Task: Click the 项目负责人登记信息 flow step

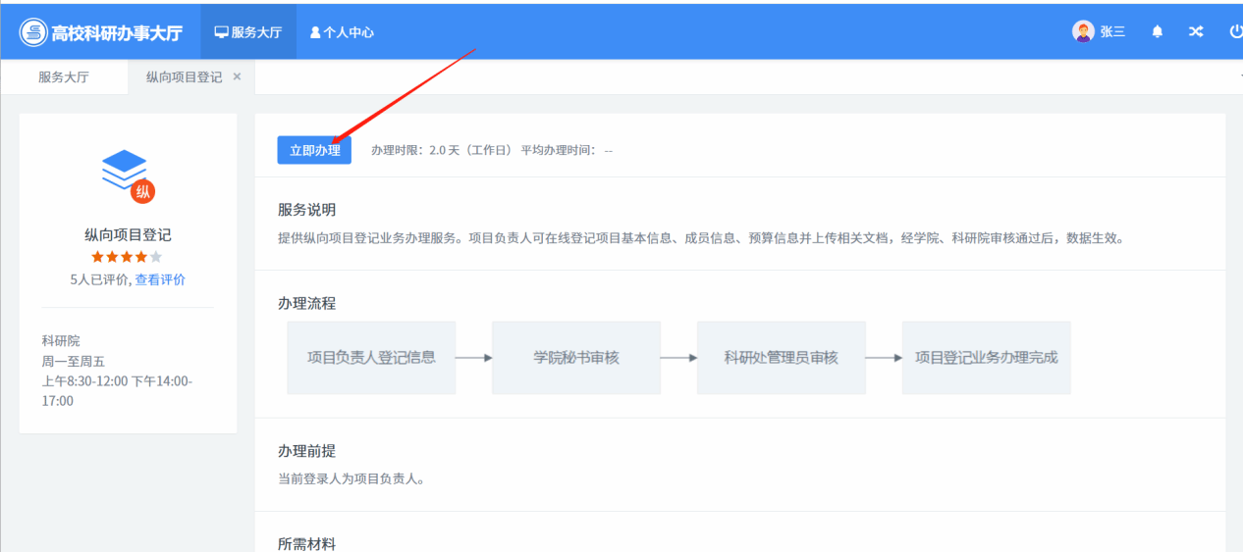Action: (371, 358)
